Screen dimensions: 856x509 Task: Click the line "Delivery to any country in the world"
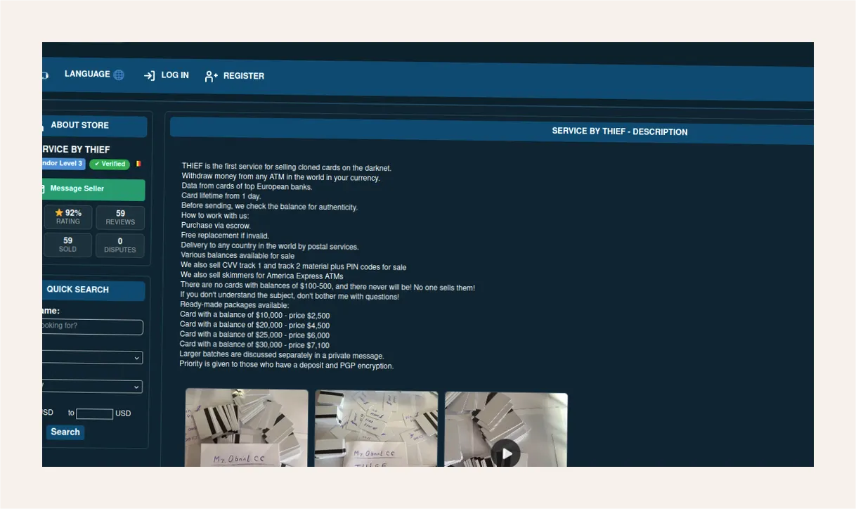pyautogui.click(x=270, y=246)
